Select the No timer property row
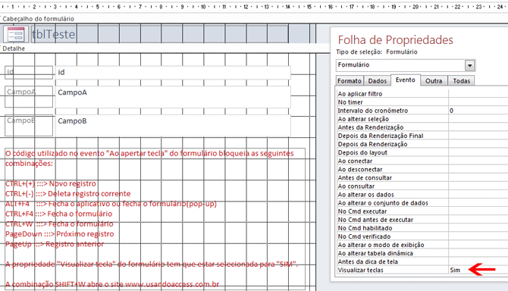 [422, 102]
